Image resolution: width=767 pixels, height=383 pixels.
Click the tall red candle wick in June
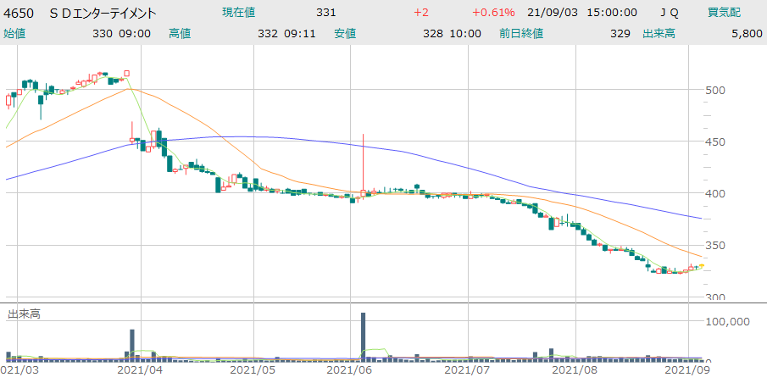click(363, 161)
